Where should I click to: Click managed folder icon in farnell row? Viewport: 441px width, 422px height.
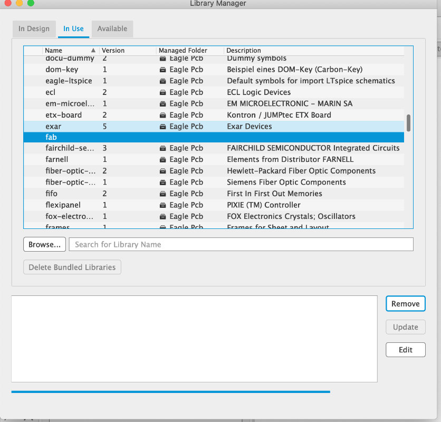(162, 159)
